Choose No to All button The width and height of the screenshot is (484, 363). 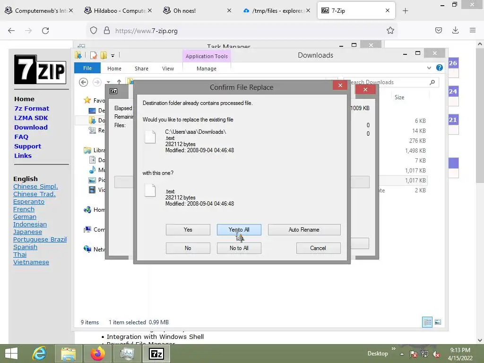point(239,248)
